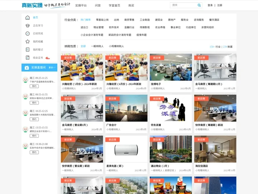Click the home icon in the sidebar
258x194 pixels.
click(28, 18)
